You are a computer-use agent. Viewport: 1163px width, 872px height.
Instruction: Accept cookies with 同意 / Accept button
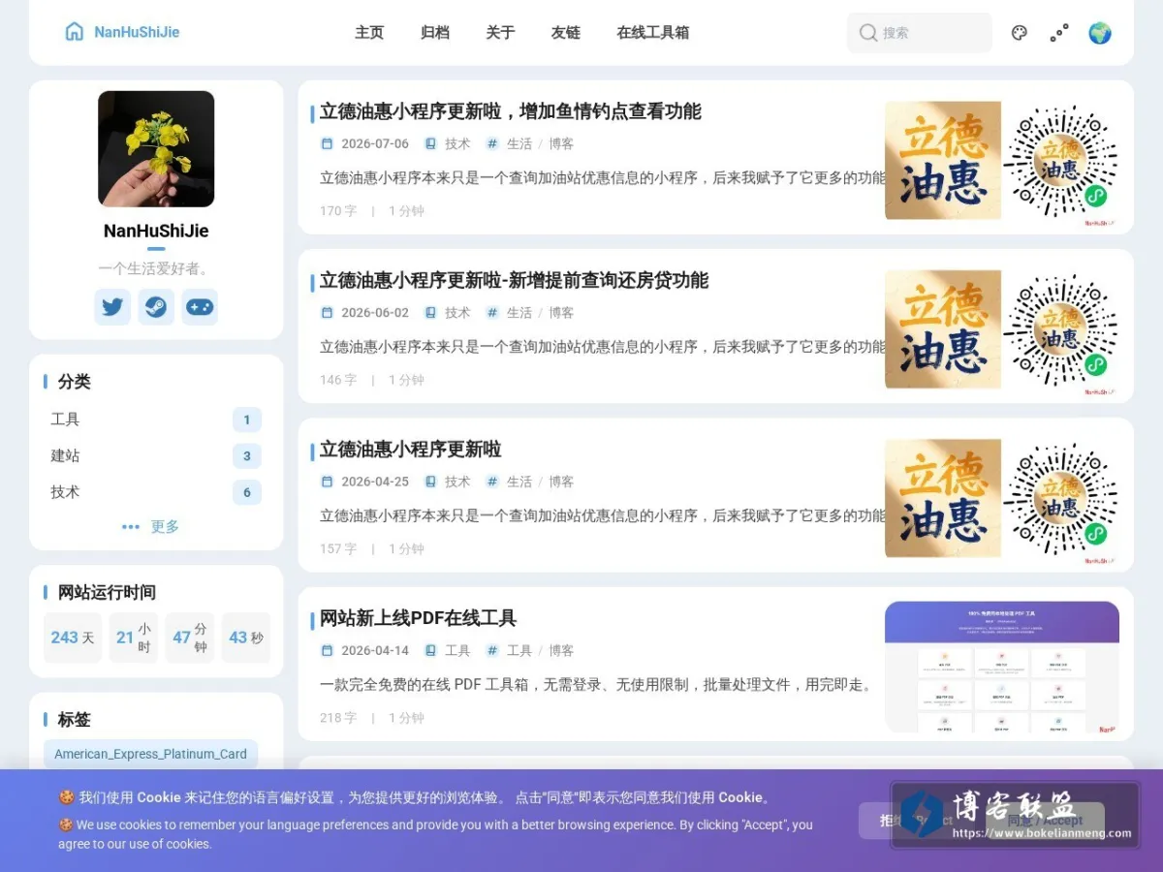[x=1045, y=821]
